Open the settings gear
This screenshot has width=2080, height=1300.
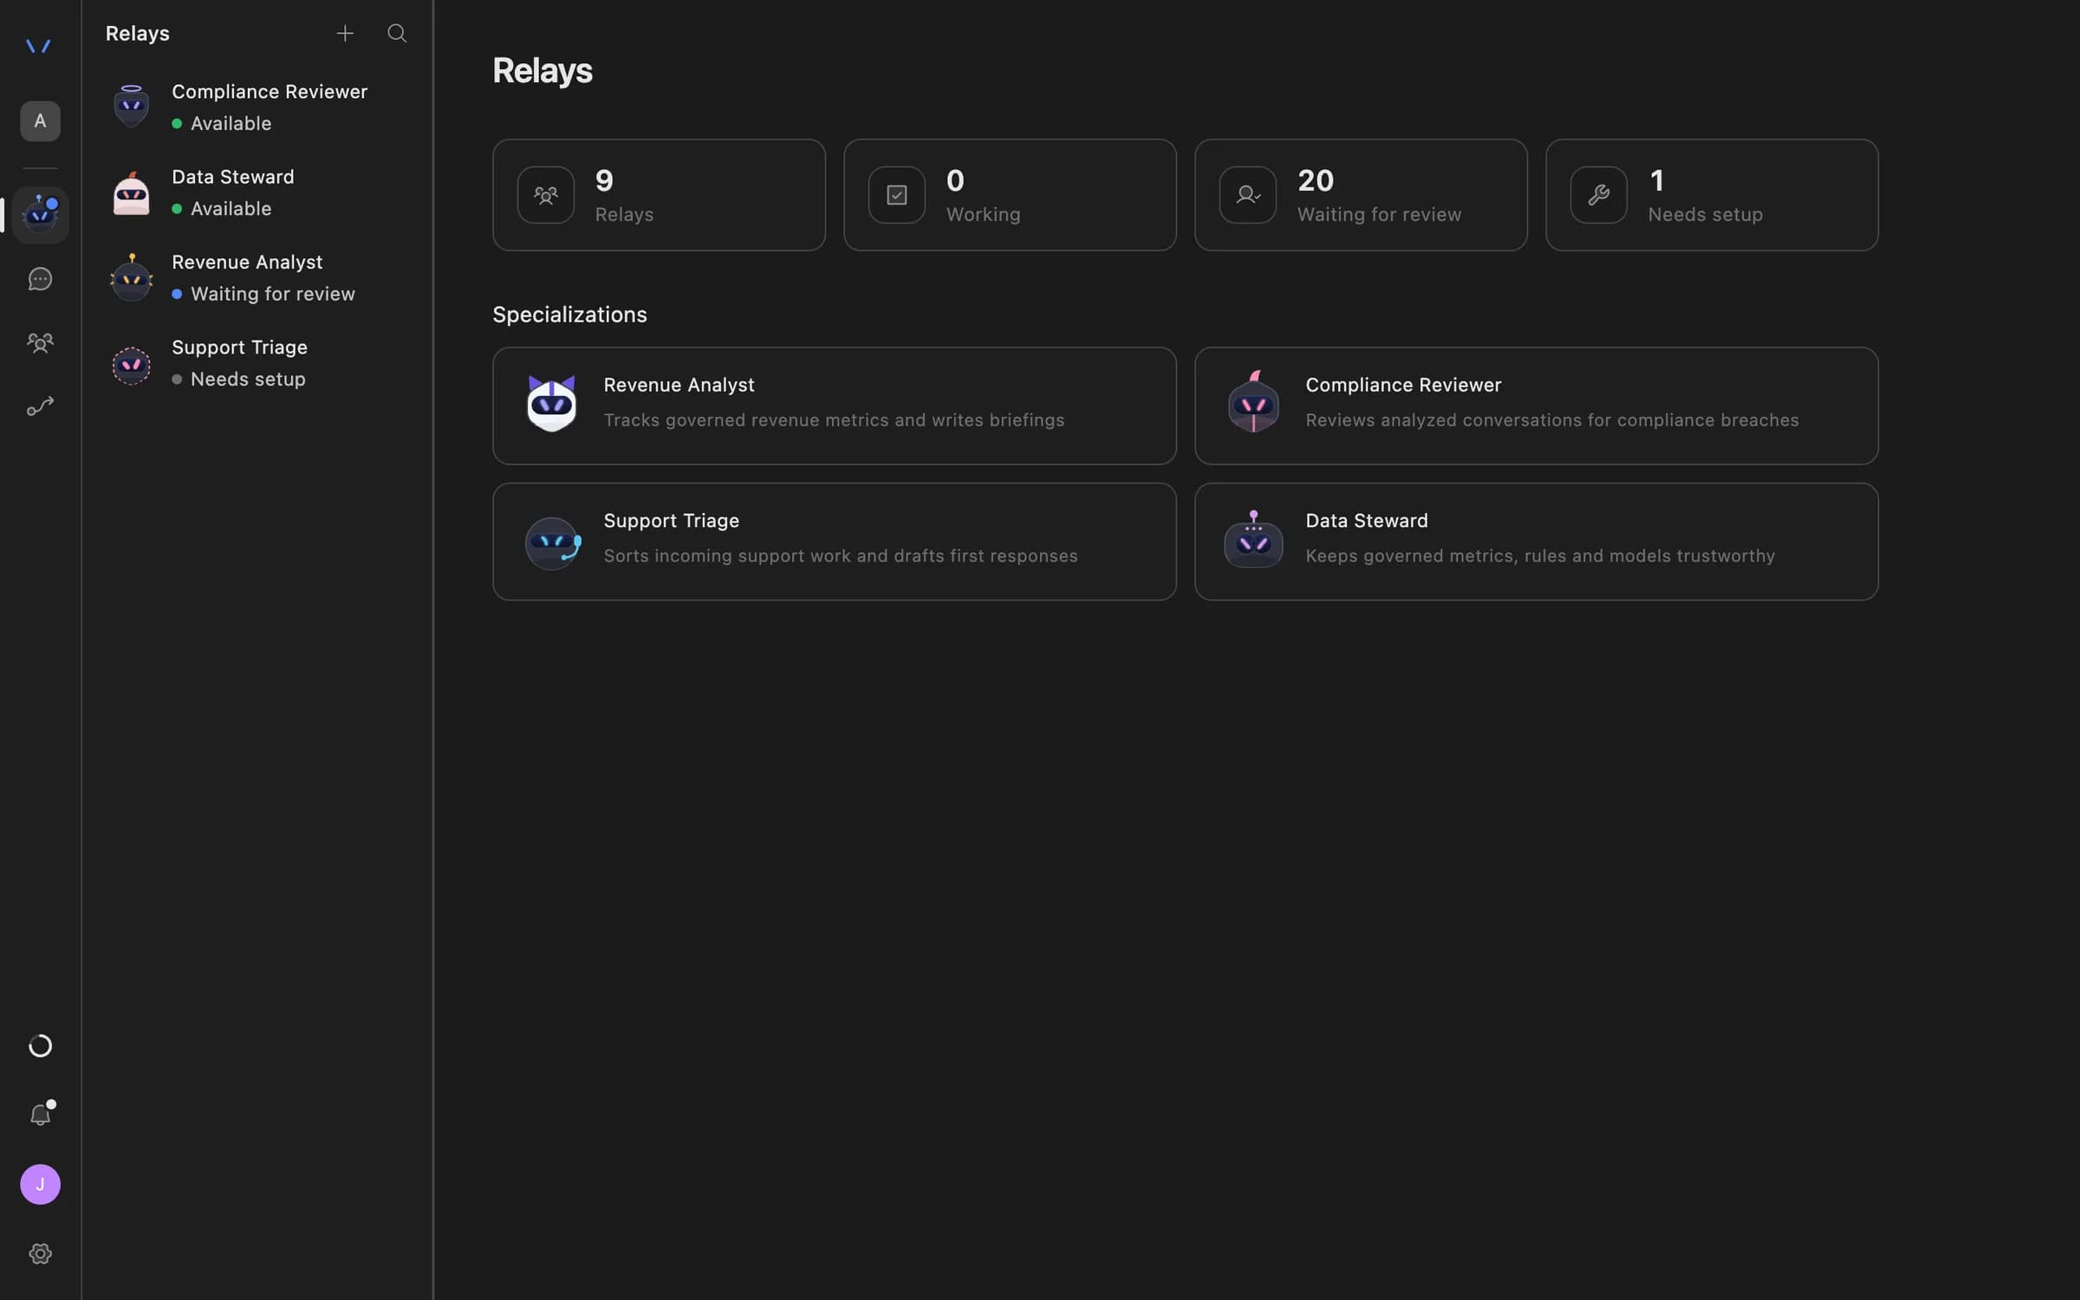coord(40,1254)
